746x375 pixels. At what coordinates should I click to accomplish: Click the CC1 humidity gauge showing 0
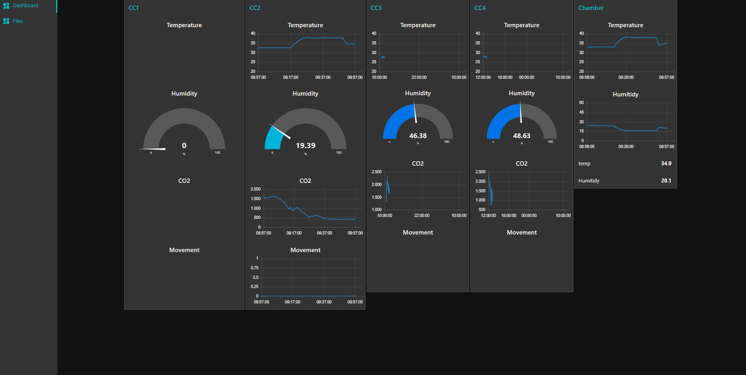pos(184,132)
